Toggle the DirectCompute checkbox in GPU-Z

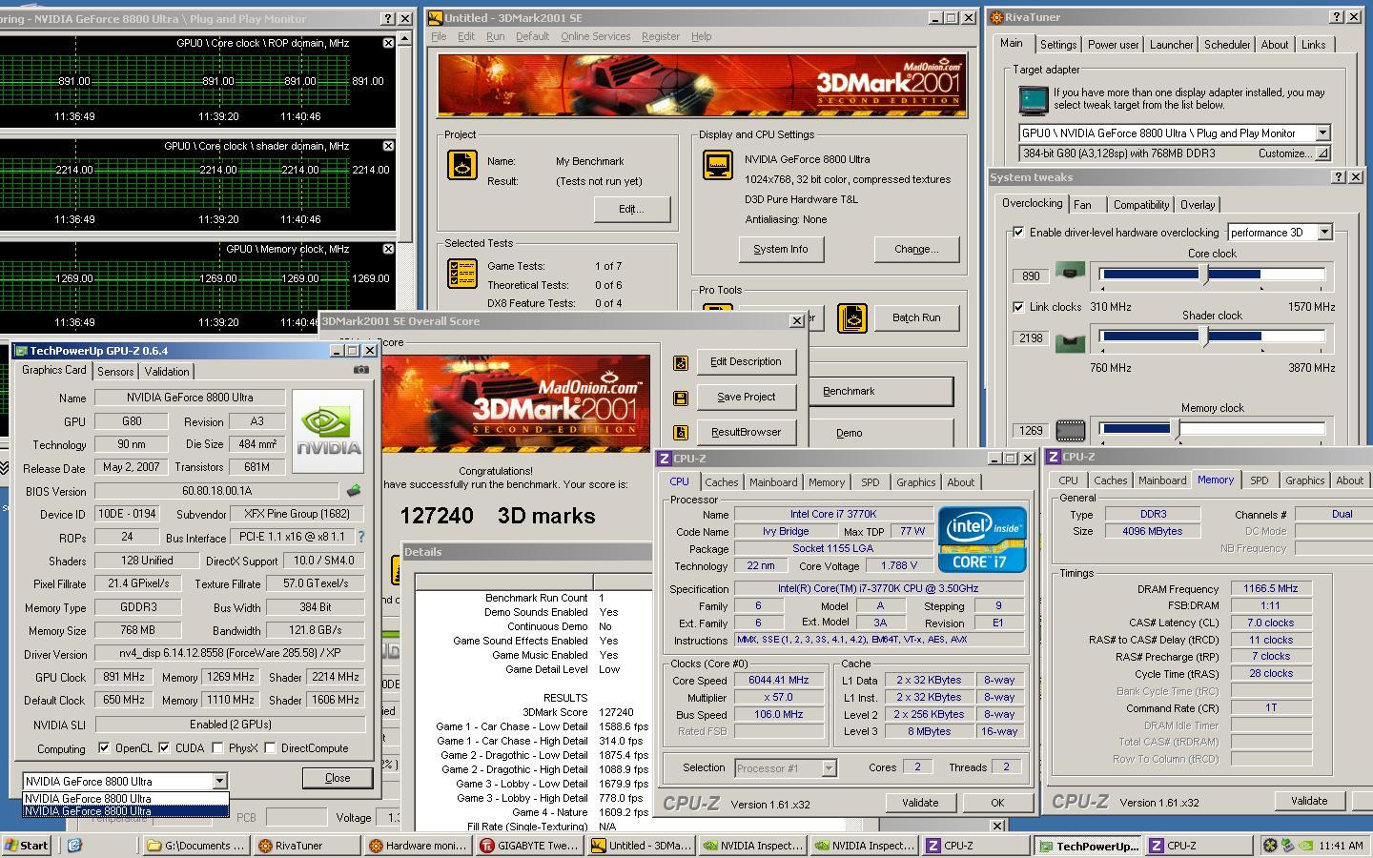point(270,748)
